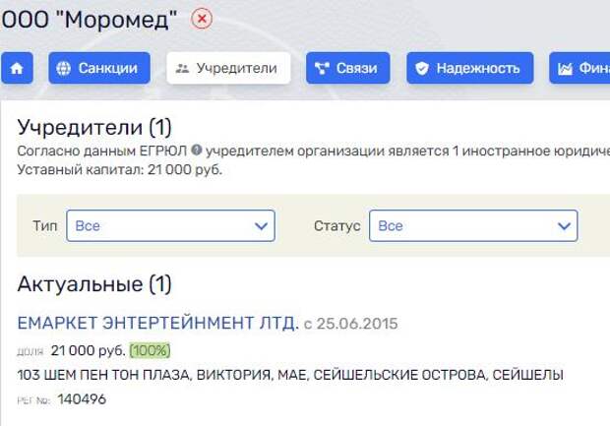Click registration number 140496

pos(82,399)
